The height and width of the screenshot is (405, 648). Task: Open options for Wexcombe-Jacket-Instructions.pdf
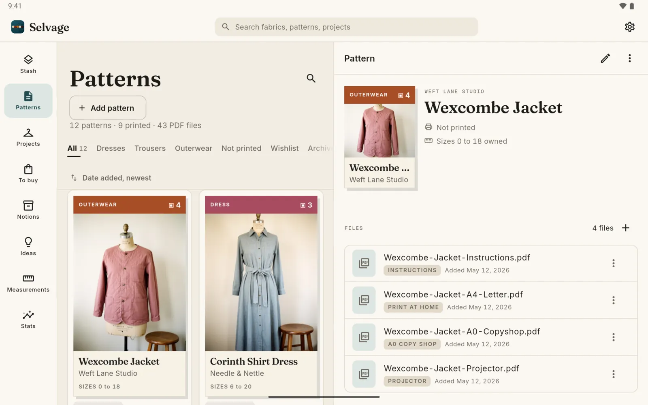pos(613,263)
